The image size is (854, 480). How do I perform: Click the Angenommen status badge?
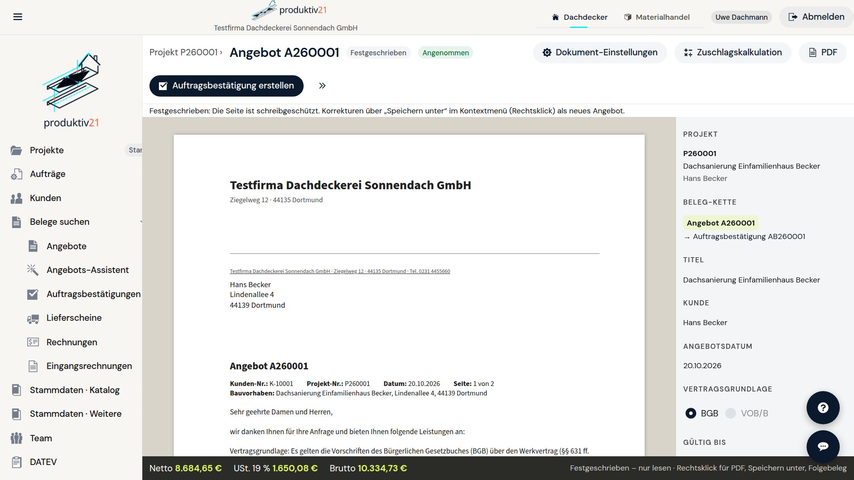pos(446,53)
